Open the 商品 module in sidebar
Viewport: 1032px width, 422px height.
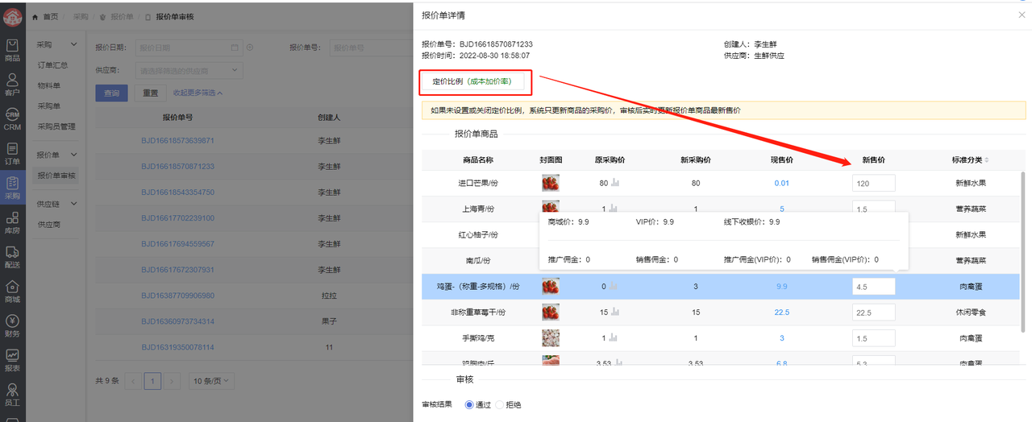point(12,50)
